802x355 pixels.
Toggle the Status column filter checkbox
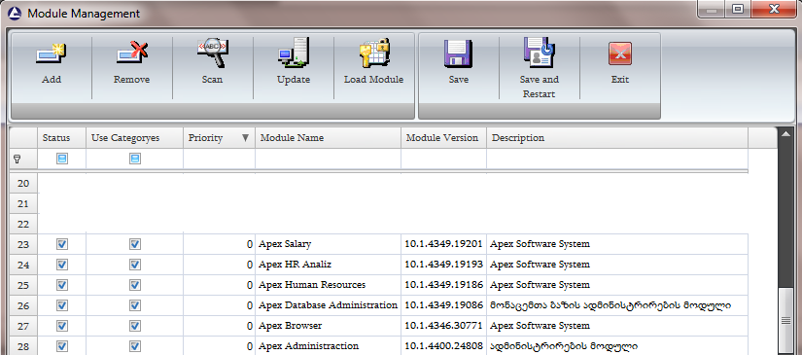pos(62,160)
